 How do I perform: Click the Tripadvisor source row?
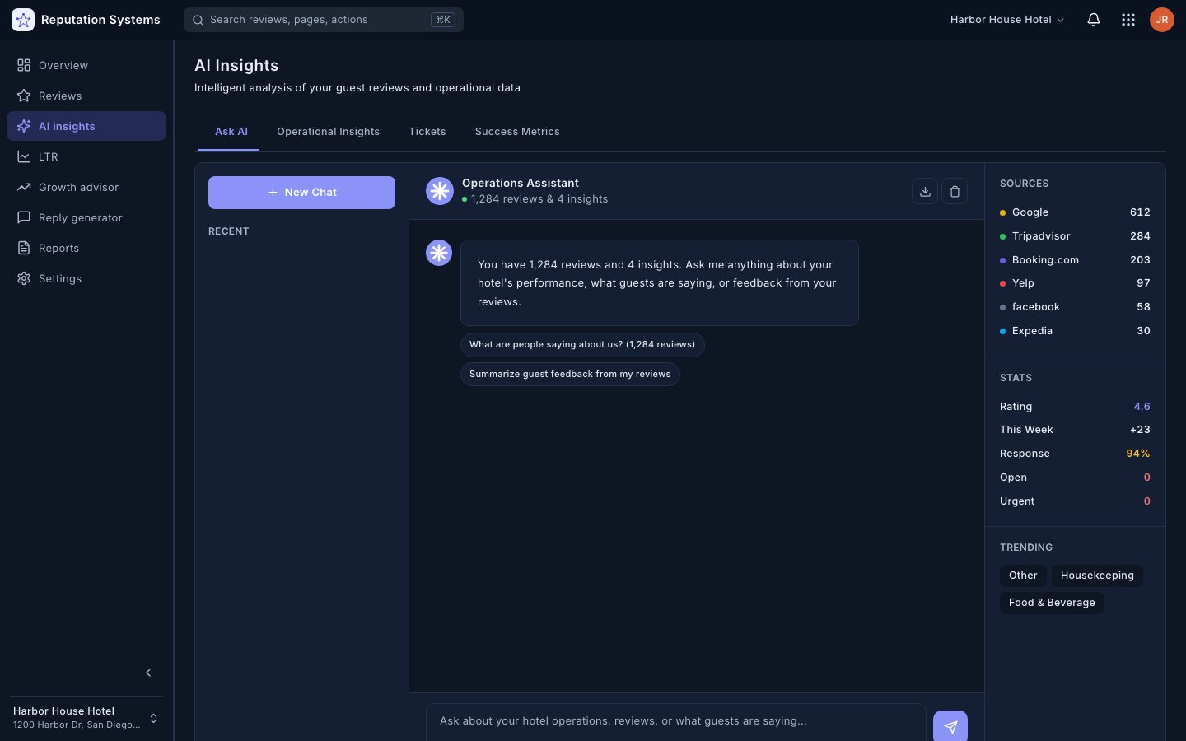coord(1075,236)
